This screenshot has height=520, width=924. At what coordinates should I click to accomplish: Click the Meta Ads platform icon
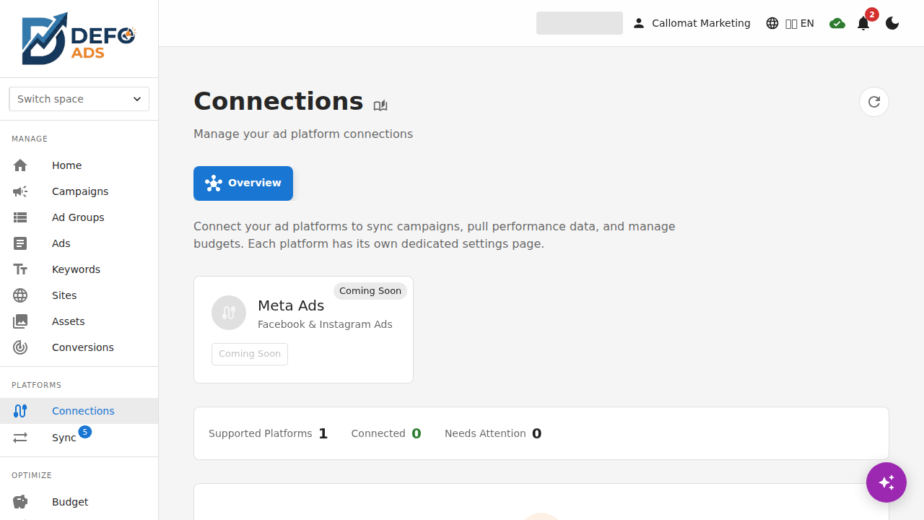pyautogui.click(x=229, y=313)
